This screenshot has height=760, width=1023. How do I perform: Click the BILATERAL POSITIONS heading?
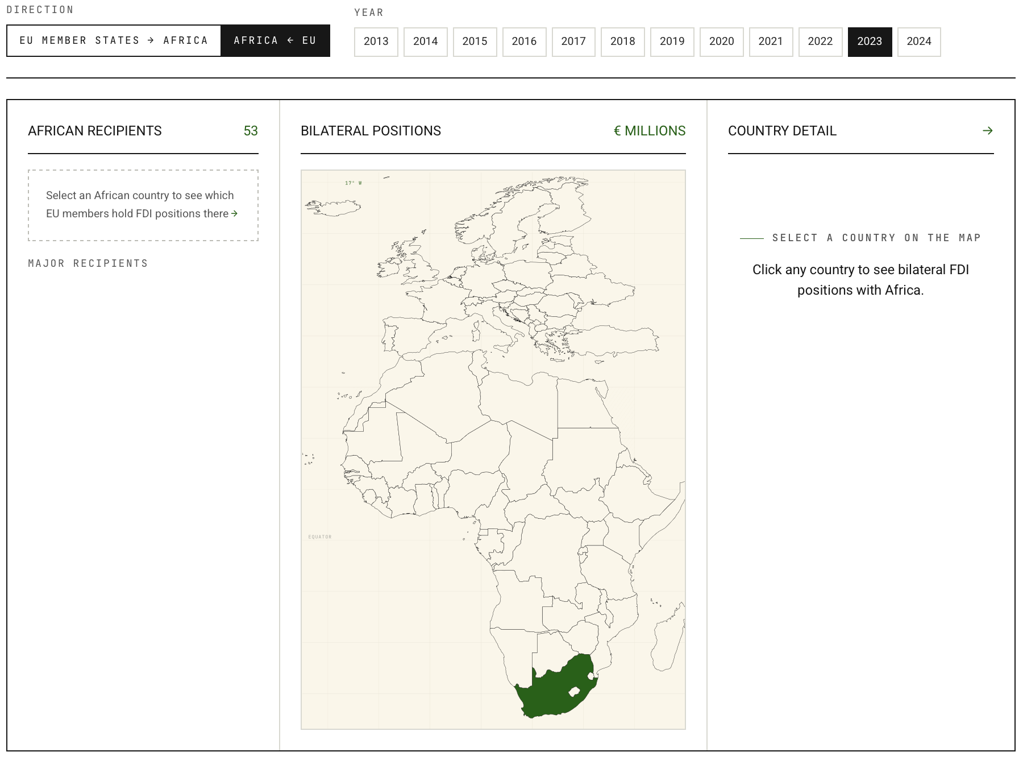click(x=371, y=131)
